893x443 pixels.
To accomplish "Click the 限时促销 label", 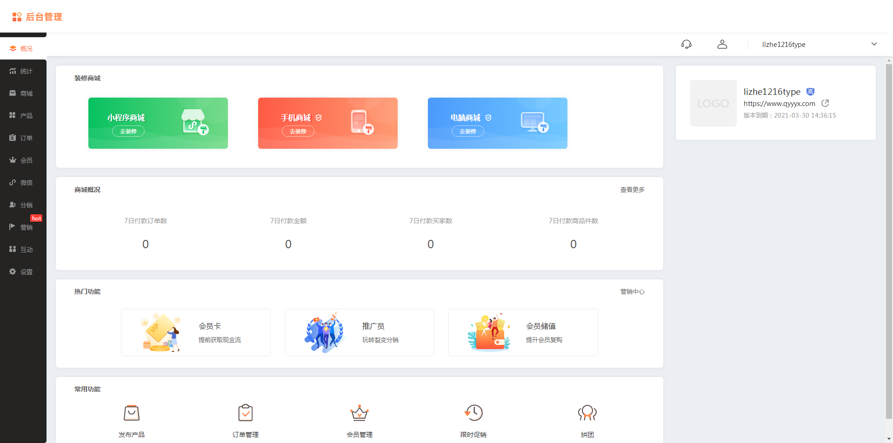I will 473,435.
